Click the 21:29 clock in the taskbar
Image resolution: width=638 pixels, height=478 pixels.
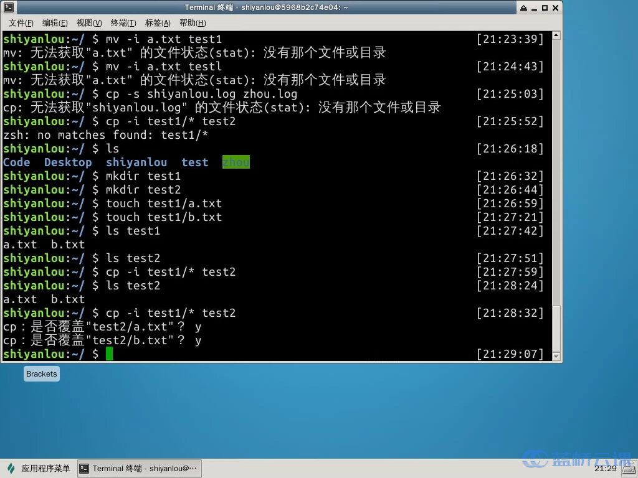[x=606, y=469]
